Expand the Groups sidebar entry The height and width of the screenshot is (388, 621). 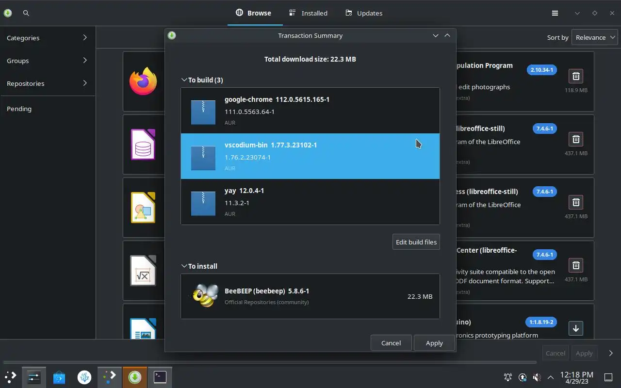click(48, 61)
